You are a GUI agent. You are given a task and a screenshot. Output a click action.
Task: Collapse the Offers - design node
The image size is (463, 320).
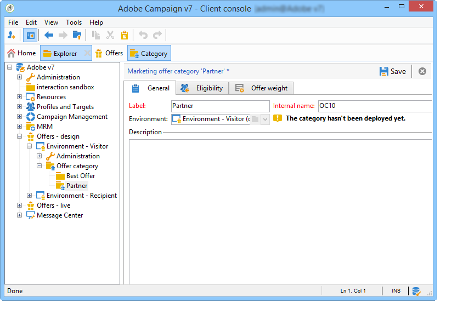[20, 136]
